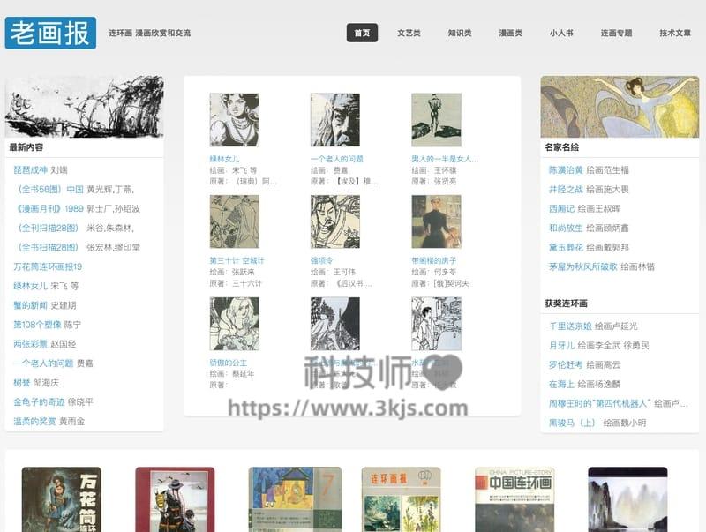Open the 罗伦赶考 link
The height and width of the screenshot is (532, 706).
tap(566, 365)
